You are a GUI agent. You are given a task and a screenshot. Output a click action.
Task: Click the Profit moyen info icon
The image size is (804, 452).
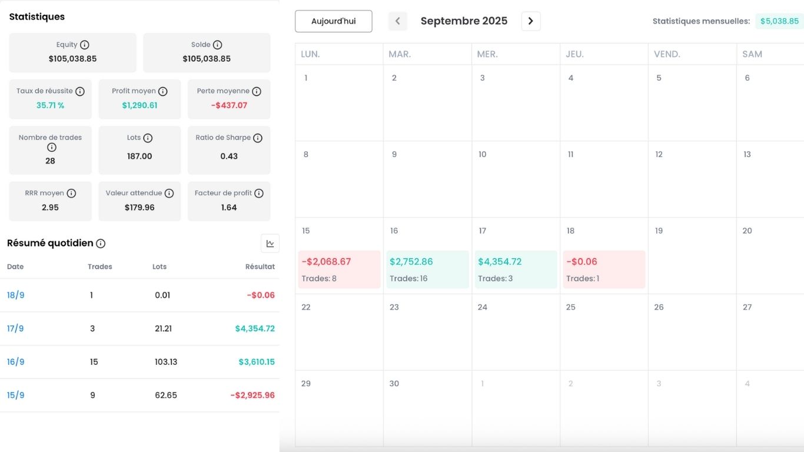click(163, 91)
